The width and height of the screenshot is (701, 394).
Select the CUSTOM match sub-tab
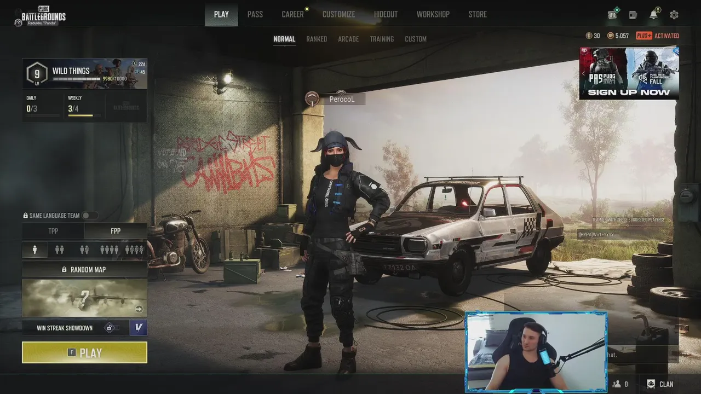pos(416,39)
